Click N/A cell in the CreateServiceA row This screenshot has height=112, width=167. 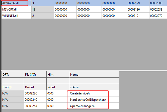[13, 93]
